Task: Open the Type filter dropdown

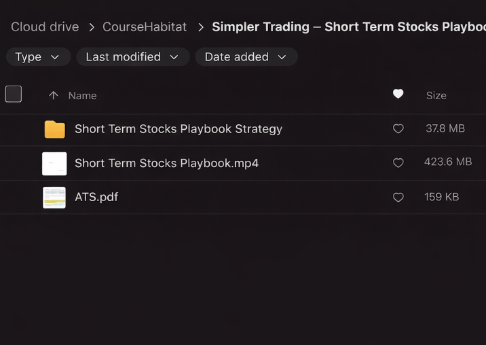Action: click(38, 57)
